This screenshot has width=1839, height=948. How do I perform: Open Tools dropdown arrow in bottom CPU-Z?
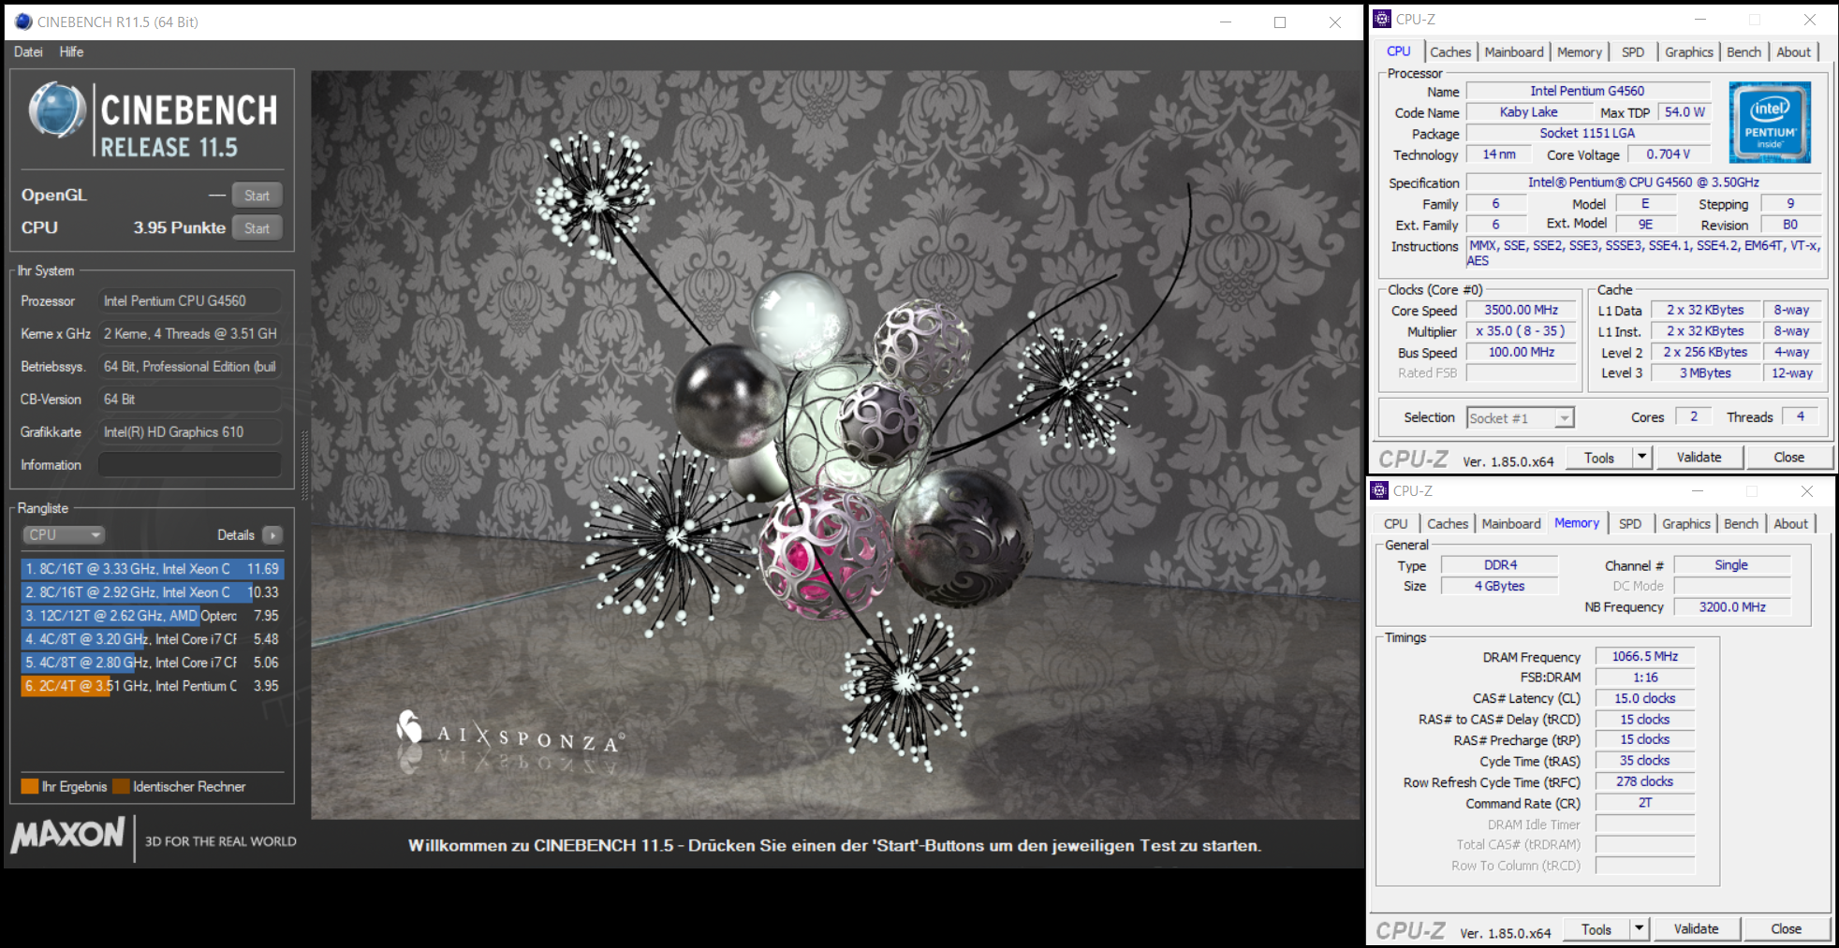point(1639,929)
